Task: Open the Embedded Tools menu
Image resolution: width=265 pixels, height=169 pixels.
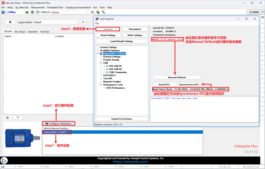Action: click(55, 7)
